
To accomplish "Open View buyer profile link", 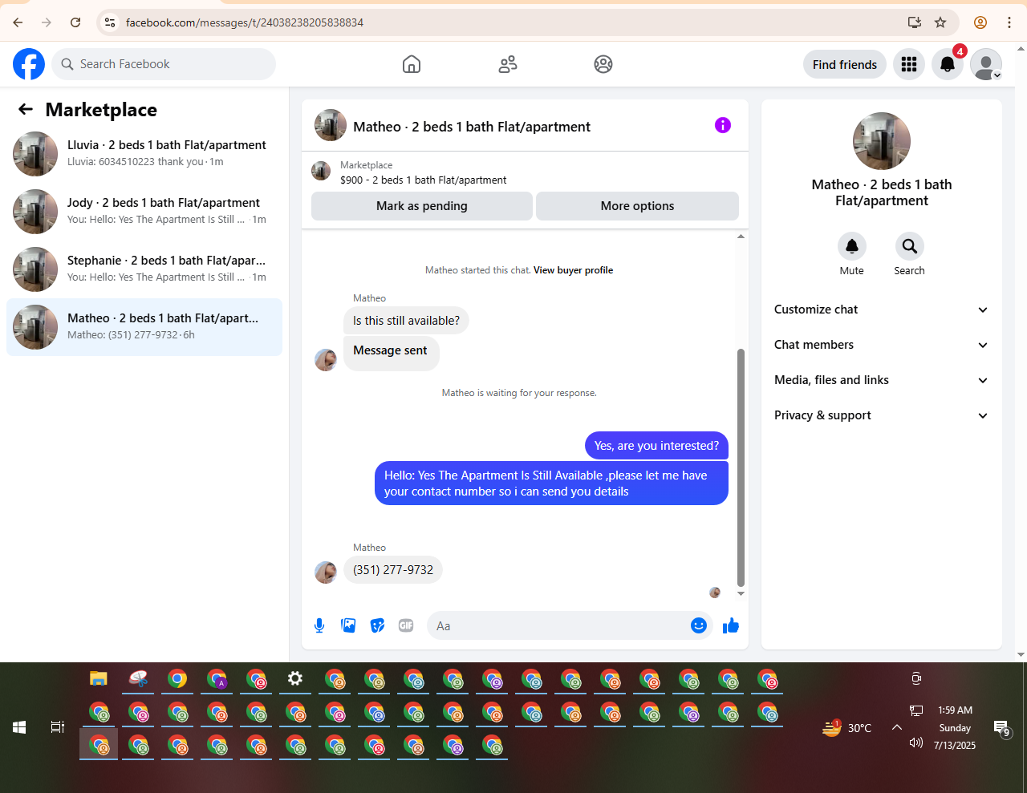I will 573,270.
